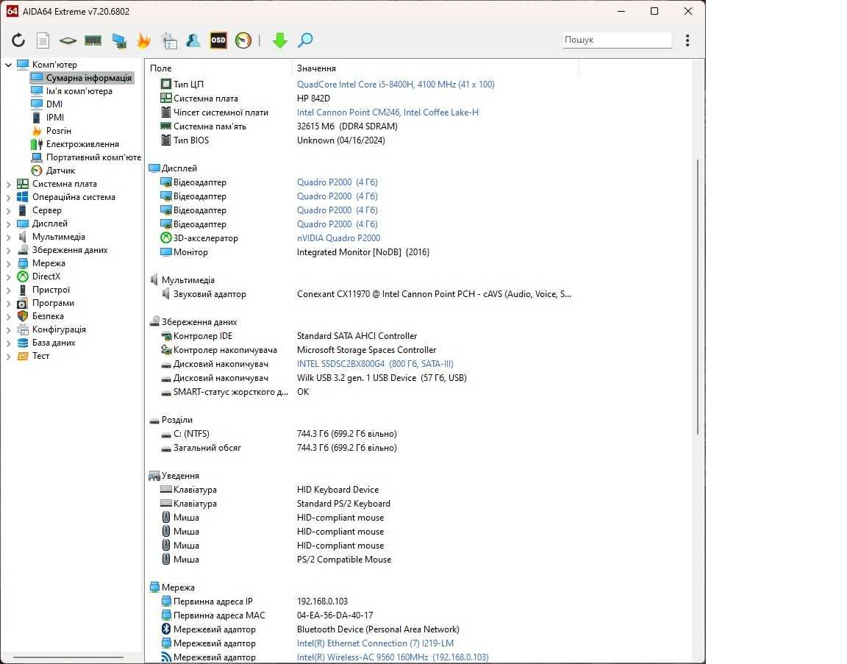Viewport: 847px width, 664px height.
Task: Launch the stability test flame icon
Action: pyautogui.click(x=143, y=40)
